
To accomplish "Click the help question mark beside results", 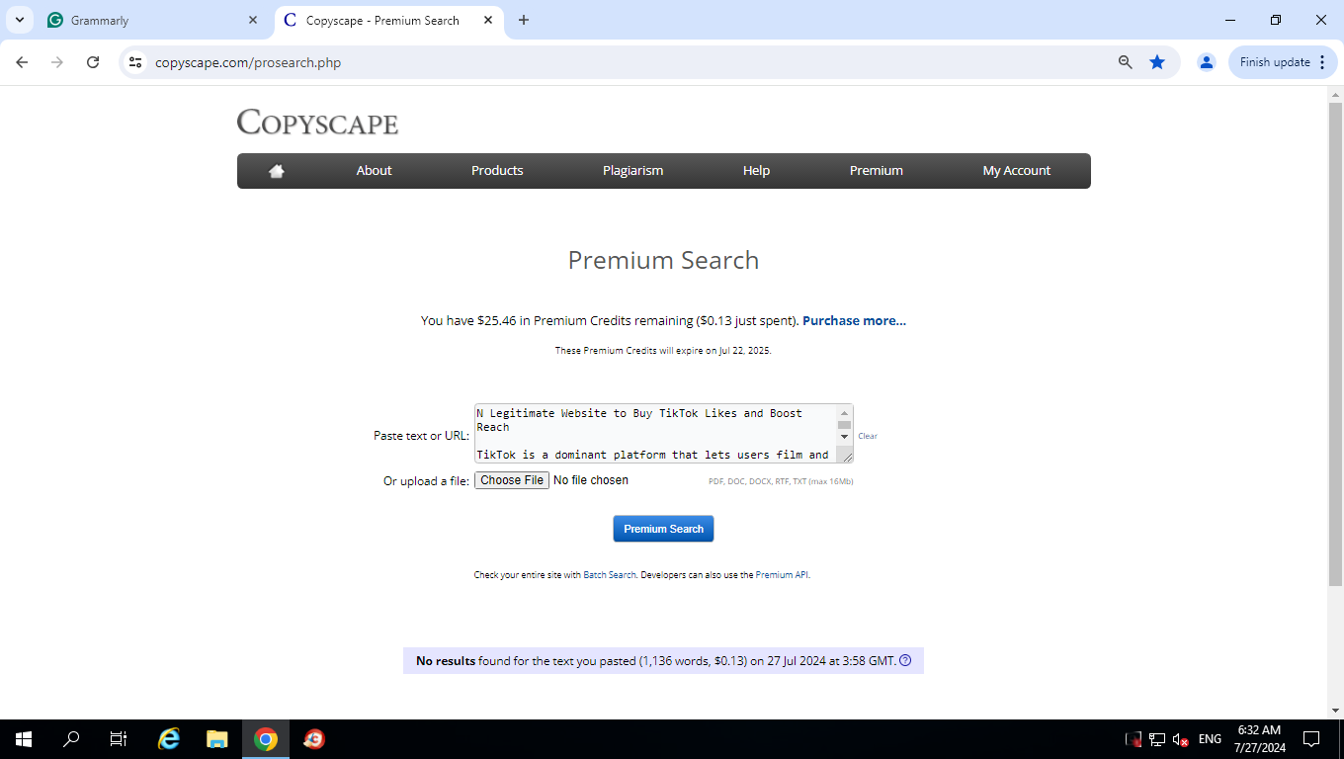I will point(905,661).
